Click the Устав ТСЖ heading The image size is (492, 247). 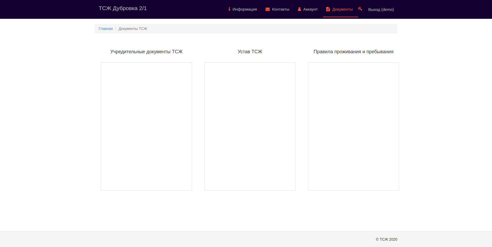coord(250,52)
